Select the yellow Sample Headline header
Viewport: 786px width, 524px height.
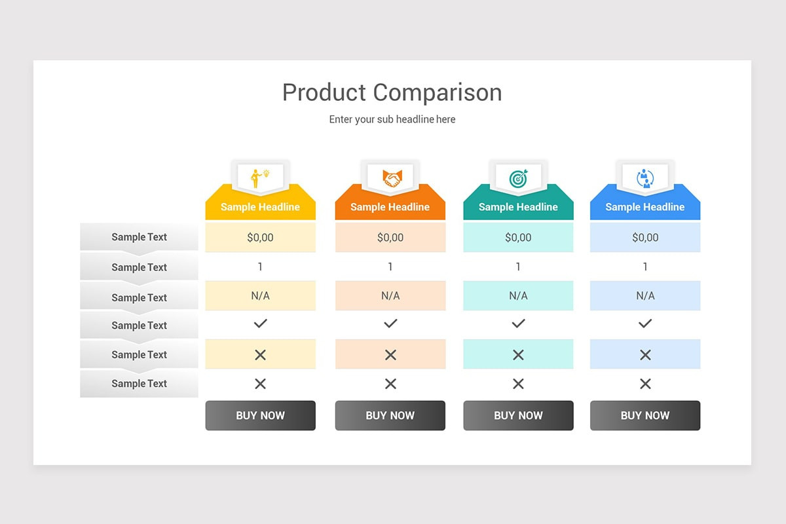tap(260, 207)
